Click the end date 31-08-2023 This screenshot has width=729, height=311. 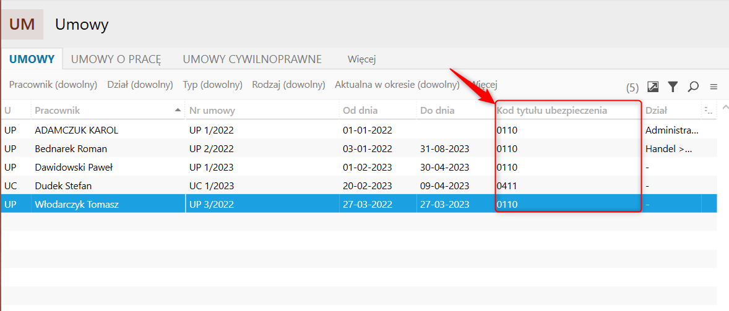[444, 149]
